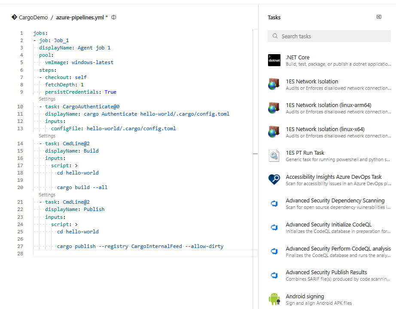
Task: Select the .NET Core task icon
Action: coord(274,60)
